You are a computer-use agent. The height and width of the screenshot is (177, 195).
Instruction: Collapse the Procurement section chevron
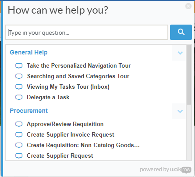coord(180,111)
